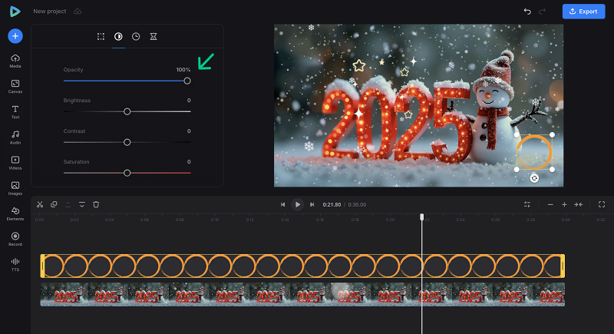614x334 pixels.
Task: Delete the selected clip with trash icon
Action: tap(96, 204)
